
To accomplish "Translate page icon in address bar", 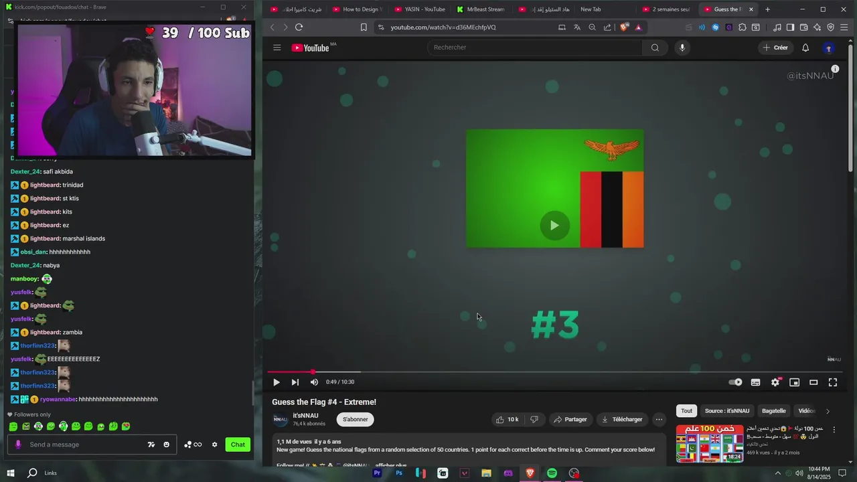I will pyautogui.click(x=577, y=27).
